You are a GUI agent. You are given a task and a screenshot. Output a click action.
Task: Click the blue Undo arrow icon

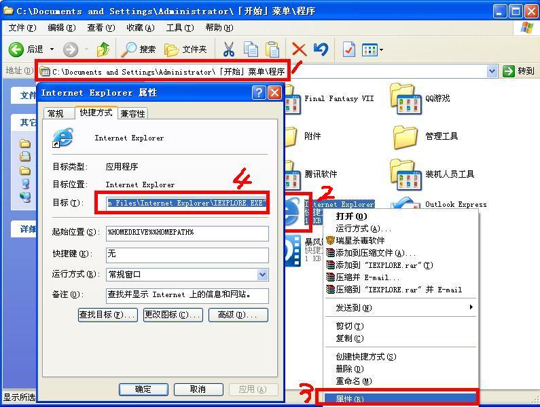pyautogui.click(x=321, y=50)
